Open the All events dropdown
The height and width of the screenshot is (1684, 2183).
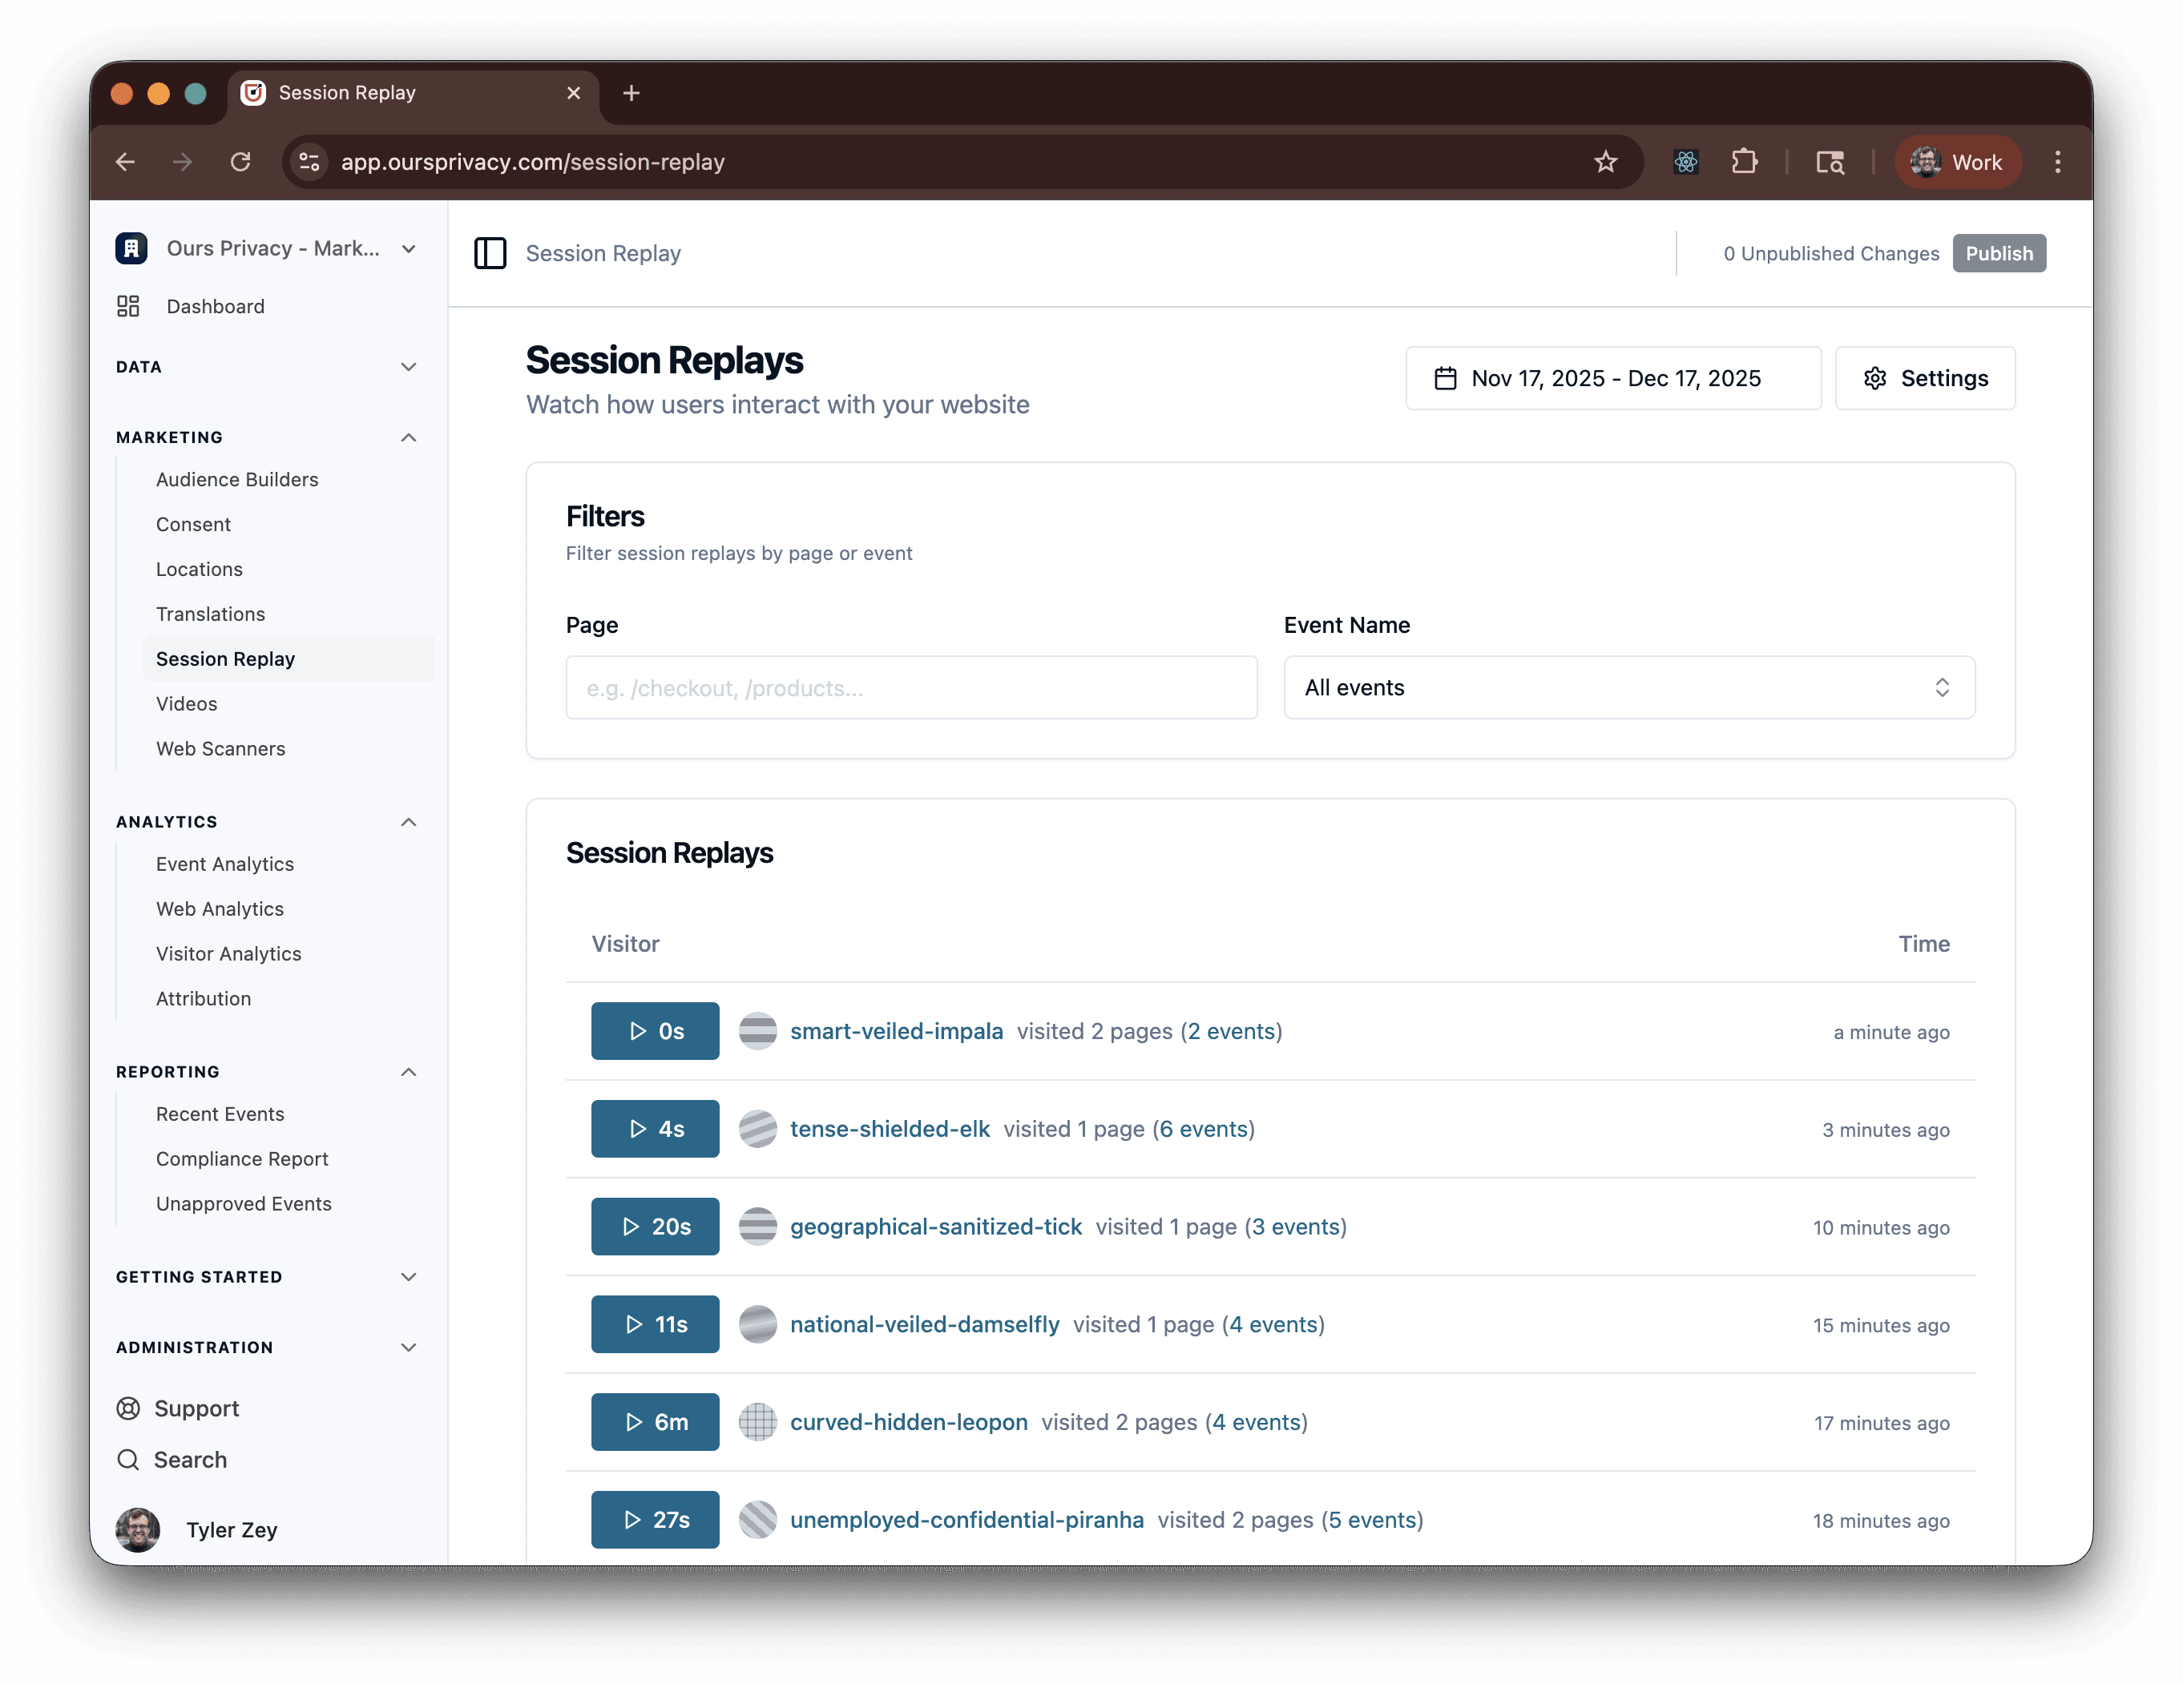[x=1628, y=687]
